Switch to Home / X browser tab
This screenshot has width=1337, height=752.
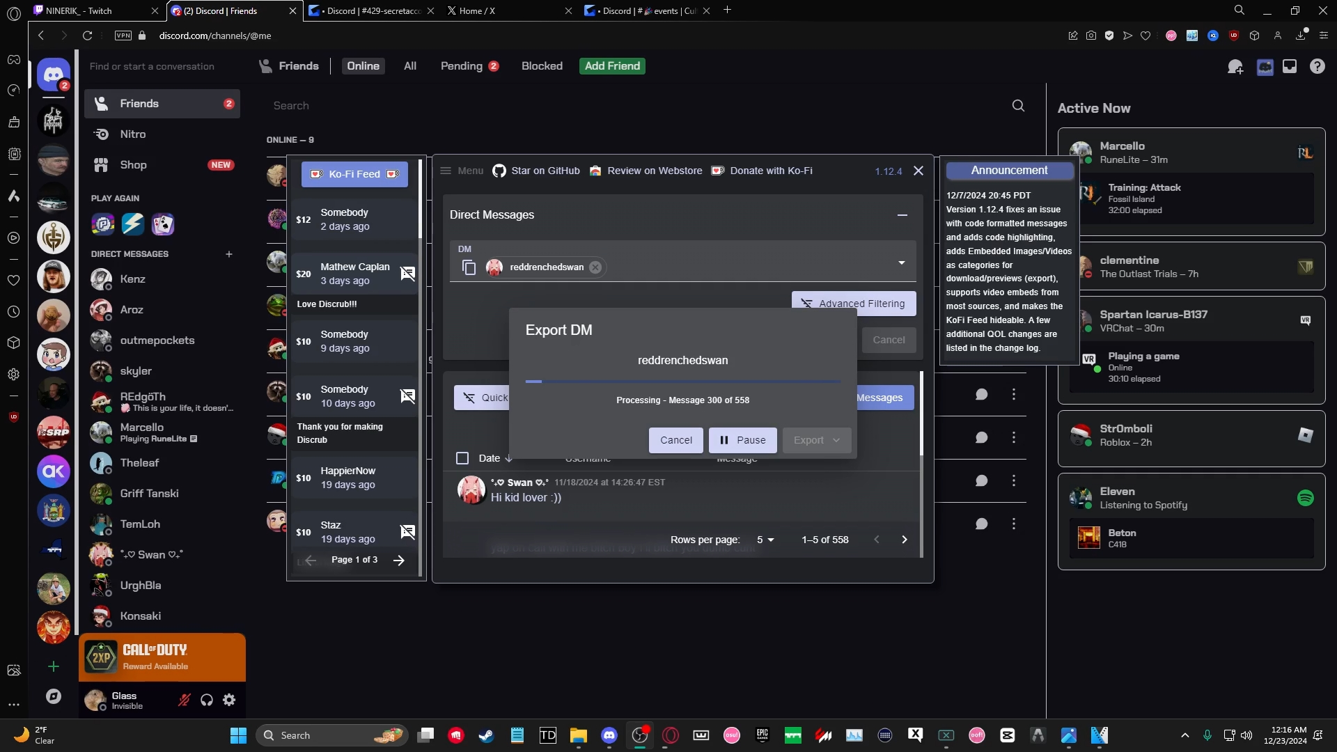[508, 10]
